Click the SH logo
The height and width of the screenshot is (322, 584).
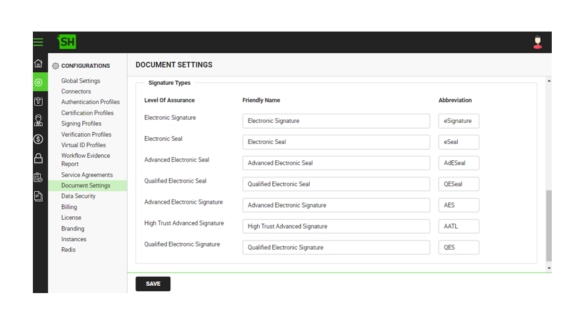pos(67,41)
